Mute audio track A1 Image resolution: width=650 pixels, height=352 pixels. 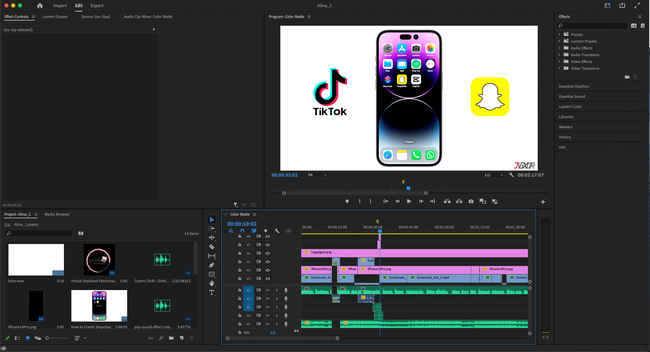268,290
